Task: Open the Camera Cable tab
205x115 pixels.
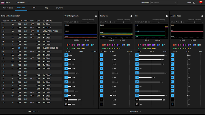Action: 8,8
